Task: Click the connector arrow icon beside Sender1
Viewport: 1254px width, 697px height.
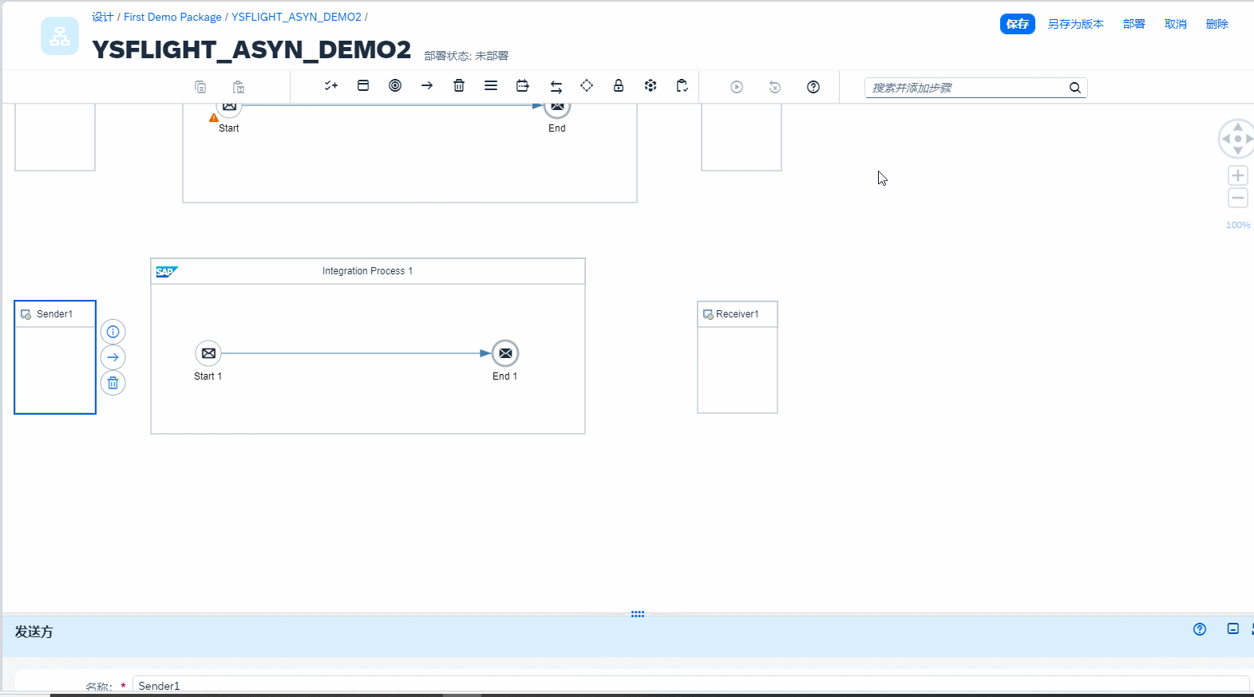Action: coord(113,357)
